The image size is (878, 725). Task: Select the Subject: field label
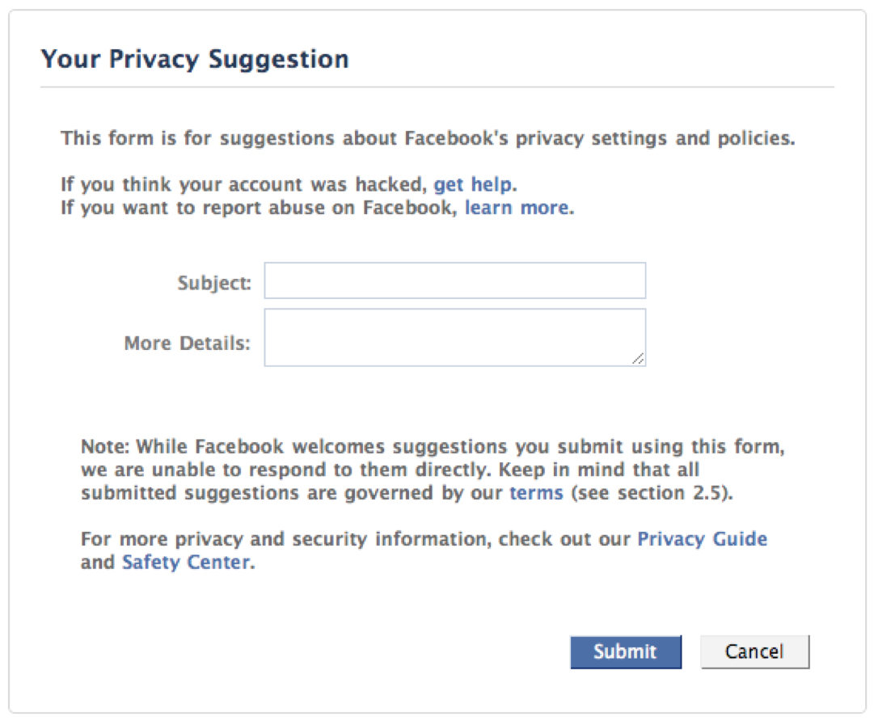click(214, 283)
